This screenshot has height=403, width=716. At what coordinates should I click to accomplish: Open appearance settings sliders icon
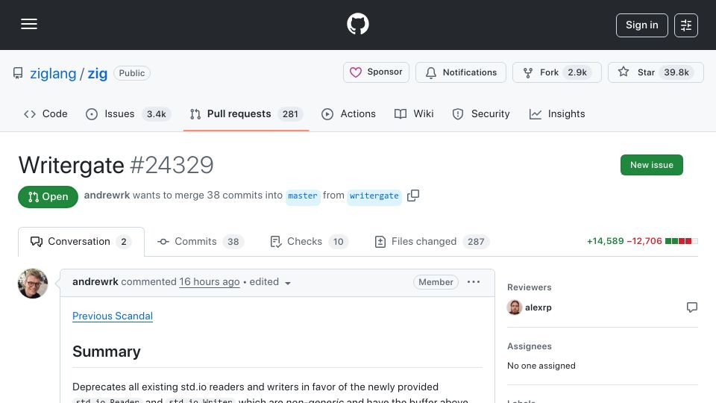pos(686,25)
